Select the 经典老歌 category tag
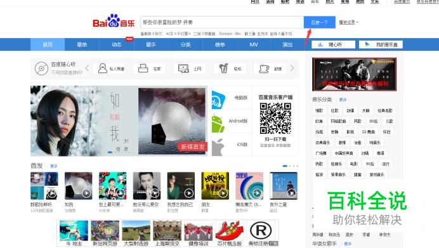Screen dimensions: 439x248 tap(385, 110)
